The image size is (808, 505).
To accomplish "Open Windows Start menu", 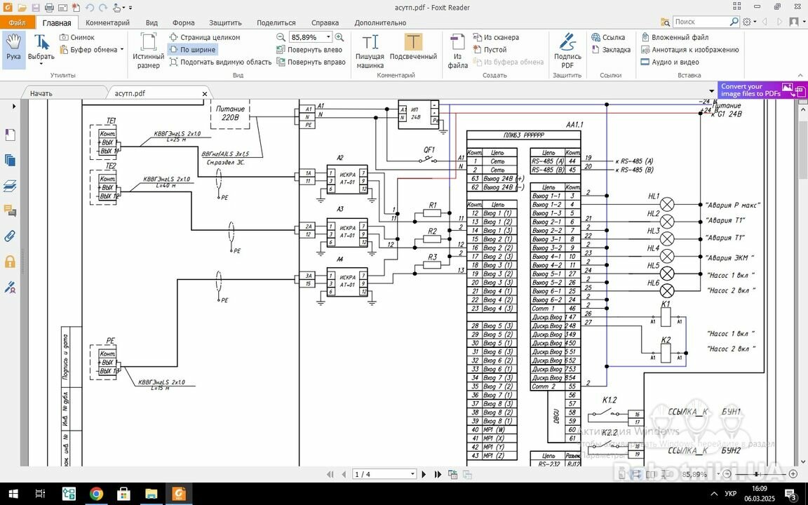I will [13, 494].
